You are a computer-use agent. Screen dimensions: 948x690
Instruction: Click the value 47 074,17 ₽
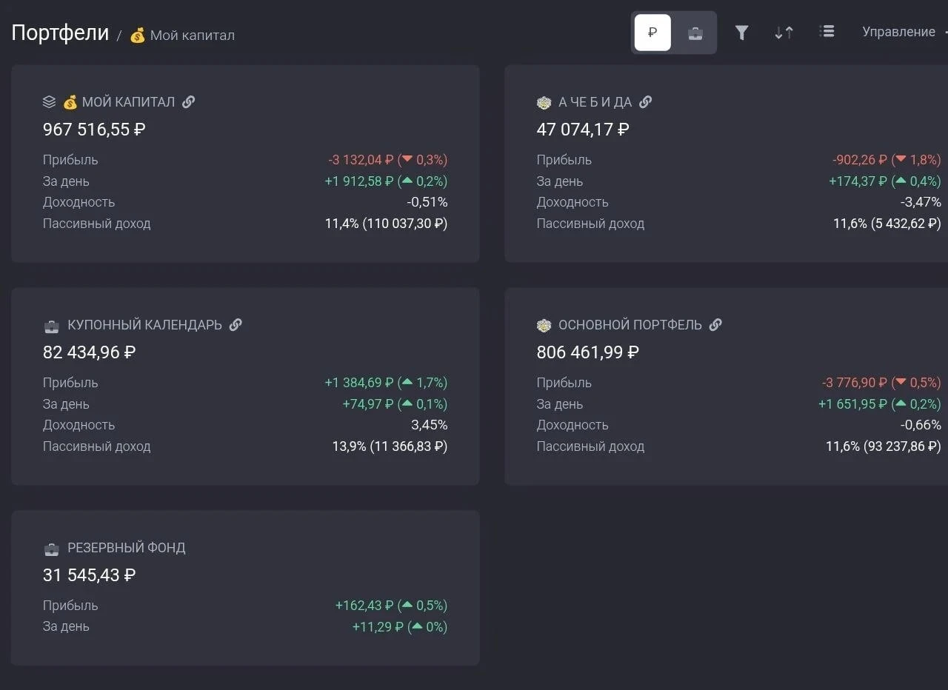583,130
